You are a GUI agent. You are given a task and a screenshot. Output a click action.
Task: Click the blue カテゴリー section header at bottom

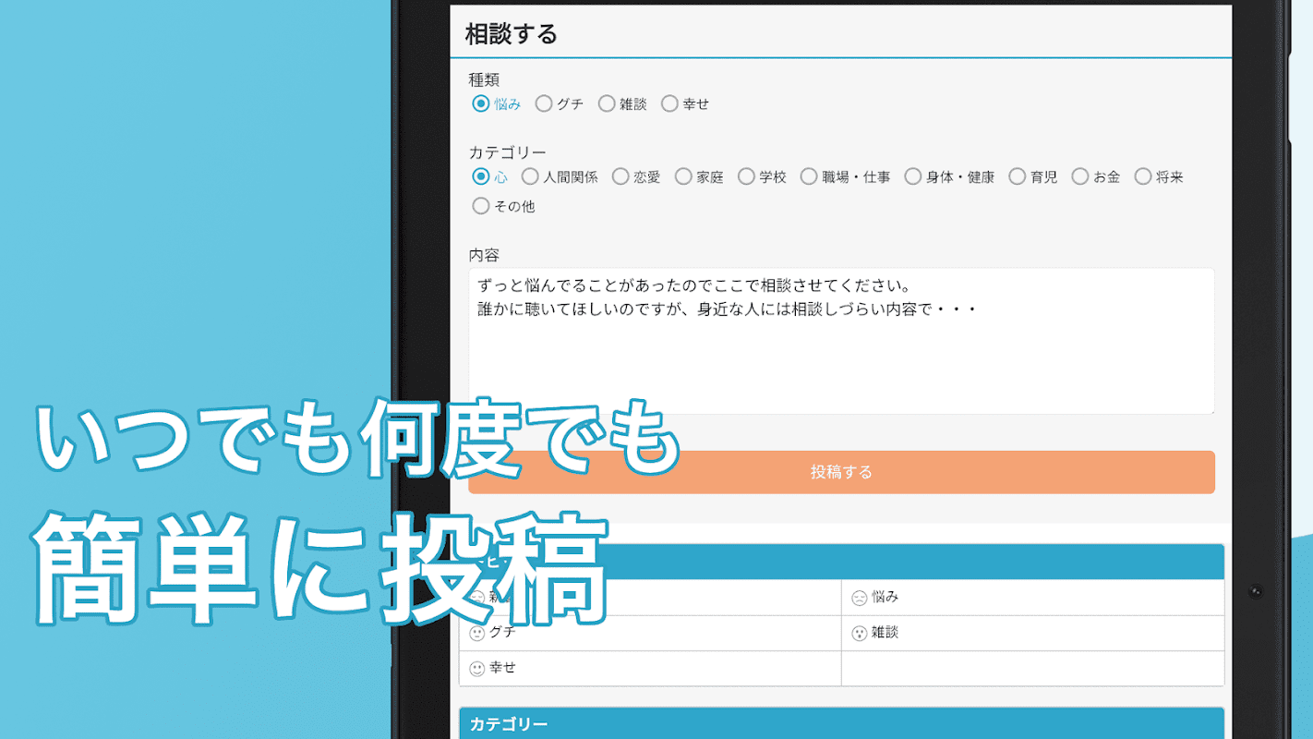coord(841,724)
